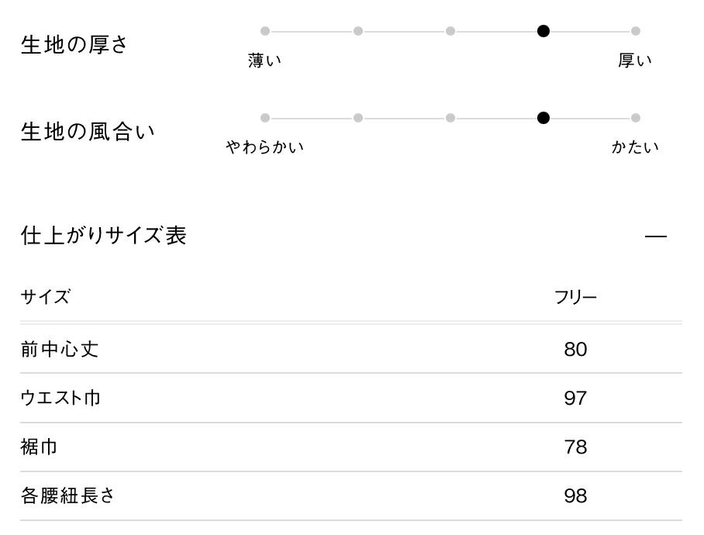Collapse the 仕上がりサイズ表 section with minus icon
Viewport: 704px width, 535px height.
coord(656,236)
